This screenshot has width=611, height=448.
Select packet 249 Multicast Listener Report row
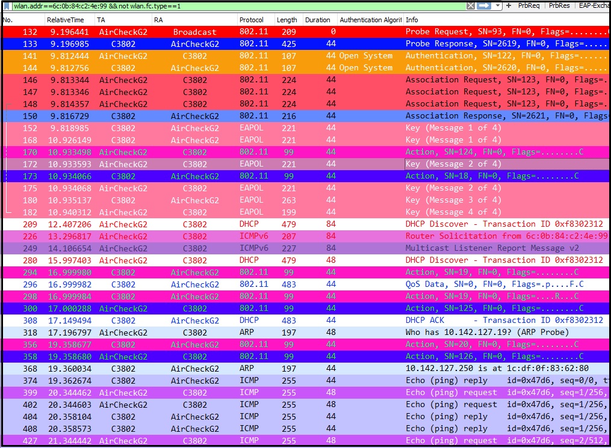pos(306,248)
